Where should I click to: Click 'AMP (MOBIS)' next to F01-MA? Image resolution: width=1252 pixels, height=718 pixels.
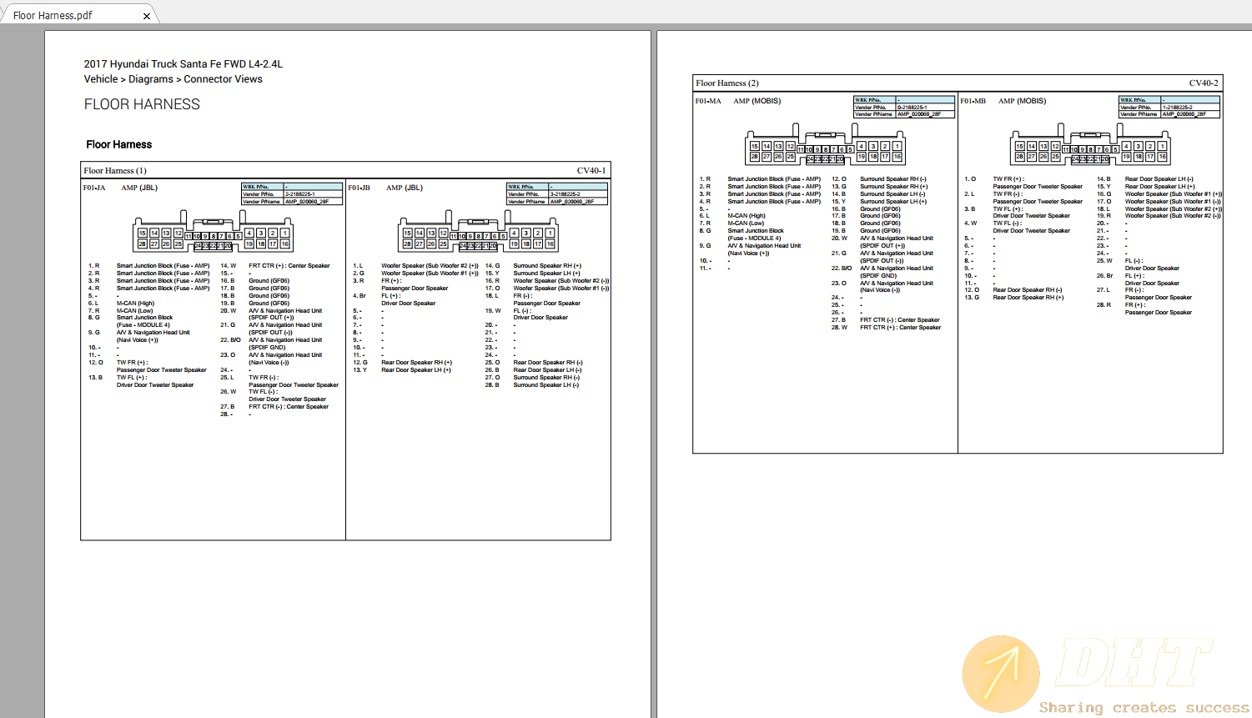[x=757, y=101]
